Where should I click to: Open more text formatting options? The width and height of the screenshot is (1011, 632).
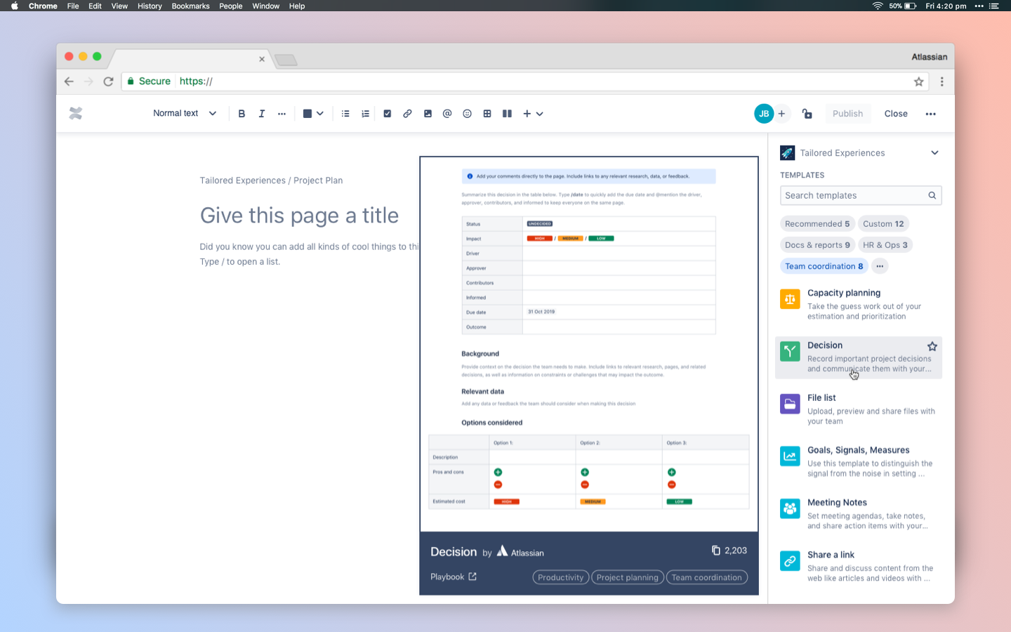click(282, 114)
